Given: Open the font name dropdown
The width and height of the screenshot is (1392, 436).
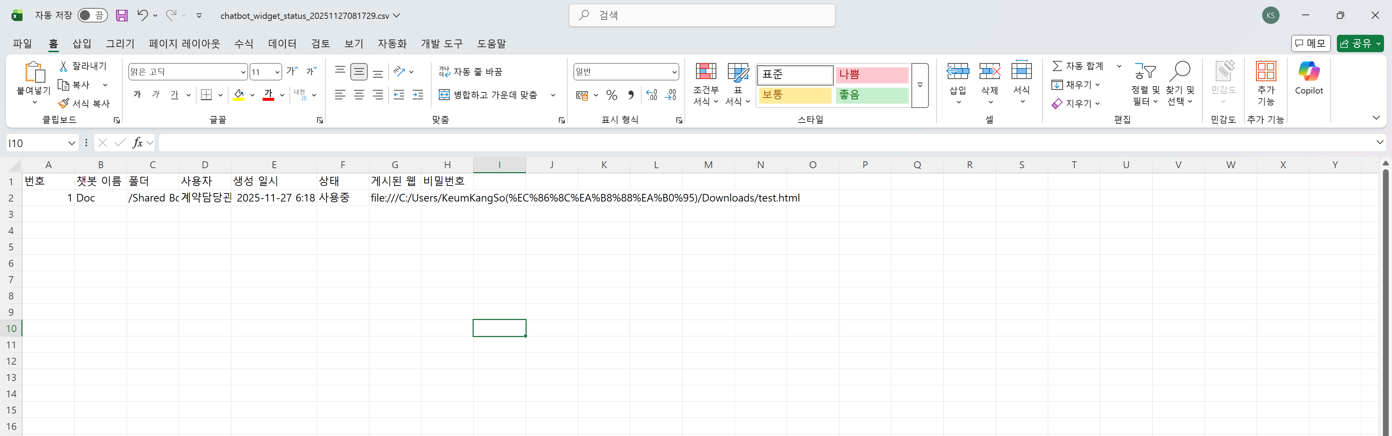Looking at the screenshot, I should coord(243,72).
